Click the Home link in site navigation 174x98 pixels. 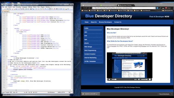pos(86,22)
